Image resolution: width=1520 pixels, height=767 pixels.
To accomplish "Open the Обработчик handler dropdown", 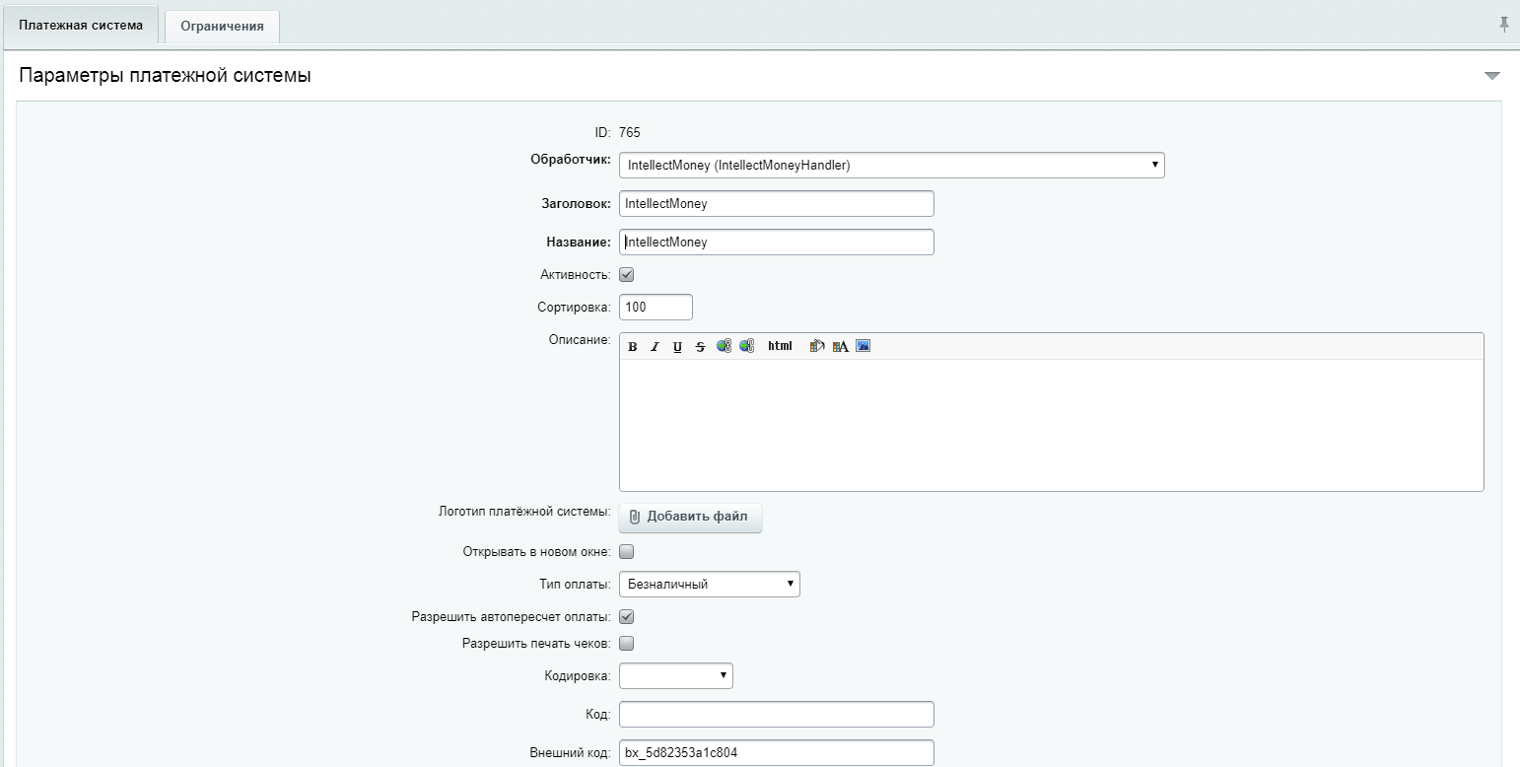I will 891,166.
